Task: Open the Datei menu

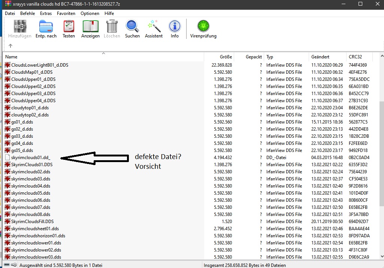Action: tap(10, 13)
